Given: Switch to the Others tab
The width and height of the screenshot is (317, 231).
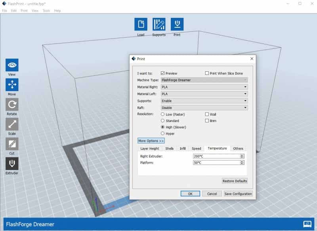Looking at the screenshot, I should 238,149.
